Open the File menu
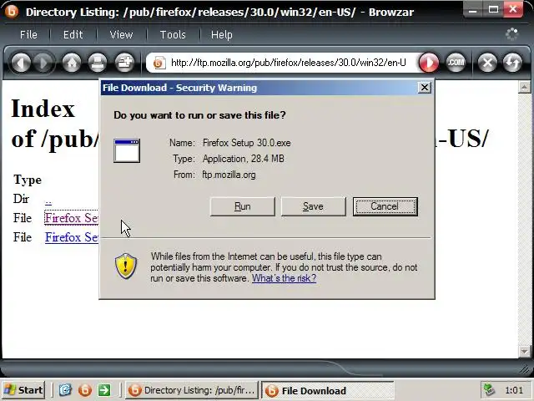 pyautogui.click(x=28, y=35)
